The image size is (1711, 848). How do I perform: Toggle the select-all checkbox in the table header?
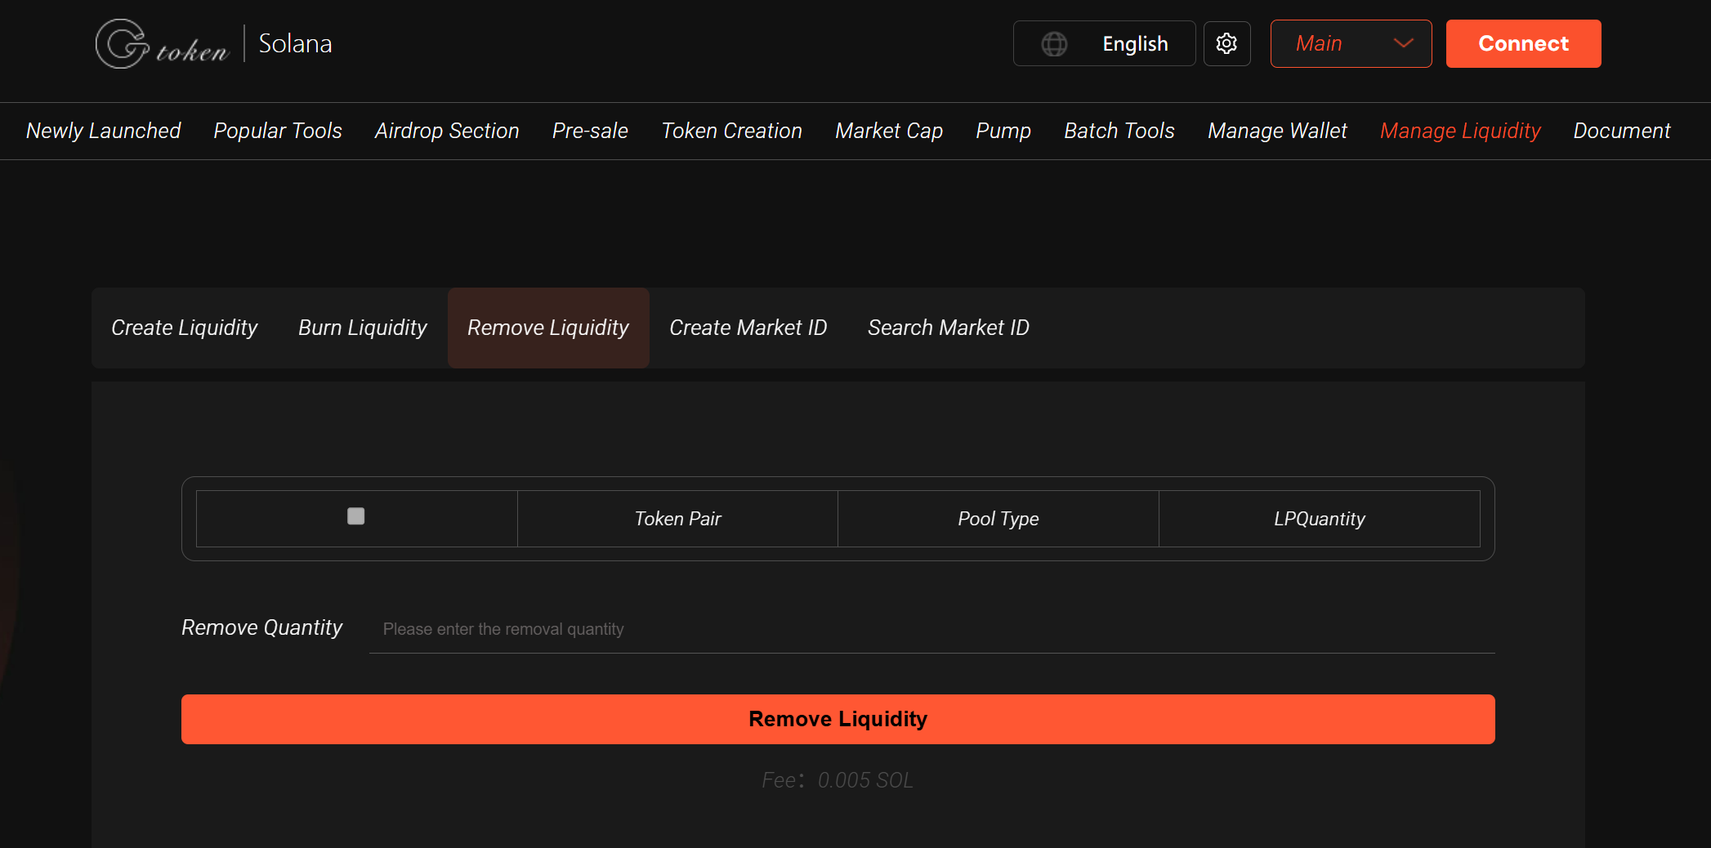355,517
